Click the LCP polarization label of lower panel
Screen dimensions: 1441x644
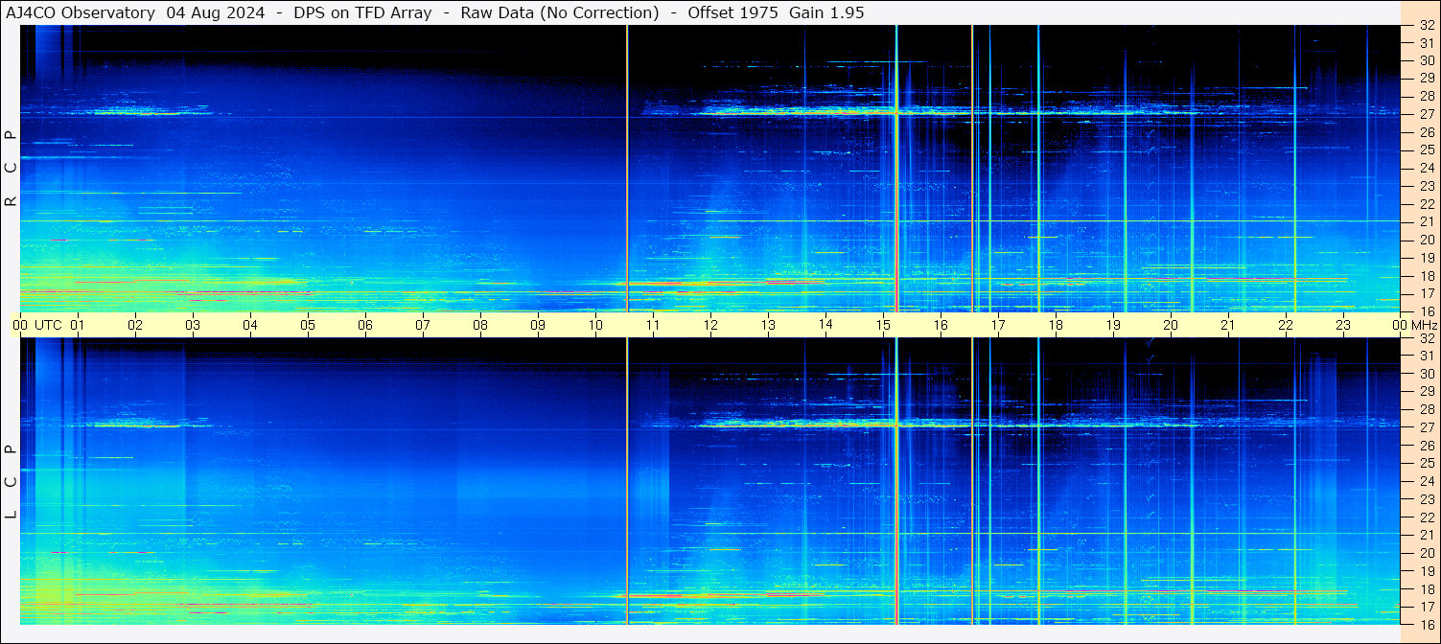click(12, 482)
